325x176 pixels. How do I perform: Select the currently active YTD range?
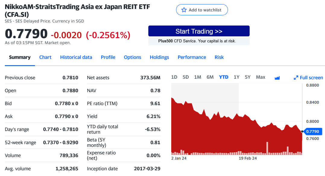224,77
